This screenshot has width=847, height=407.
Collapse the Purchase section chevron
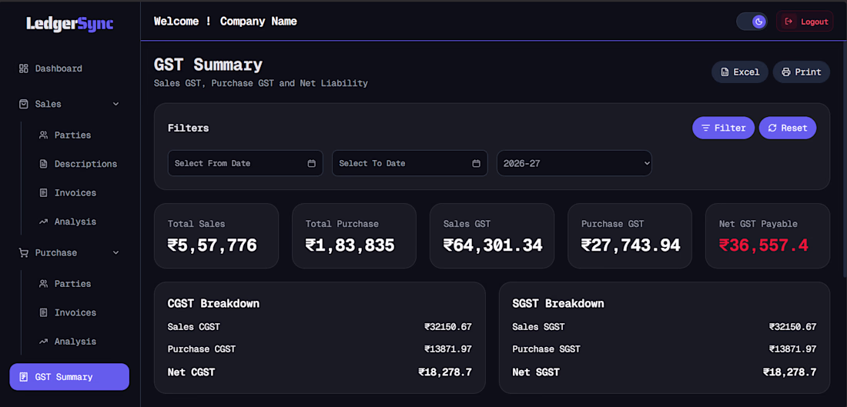click(115, 252)
